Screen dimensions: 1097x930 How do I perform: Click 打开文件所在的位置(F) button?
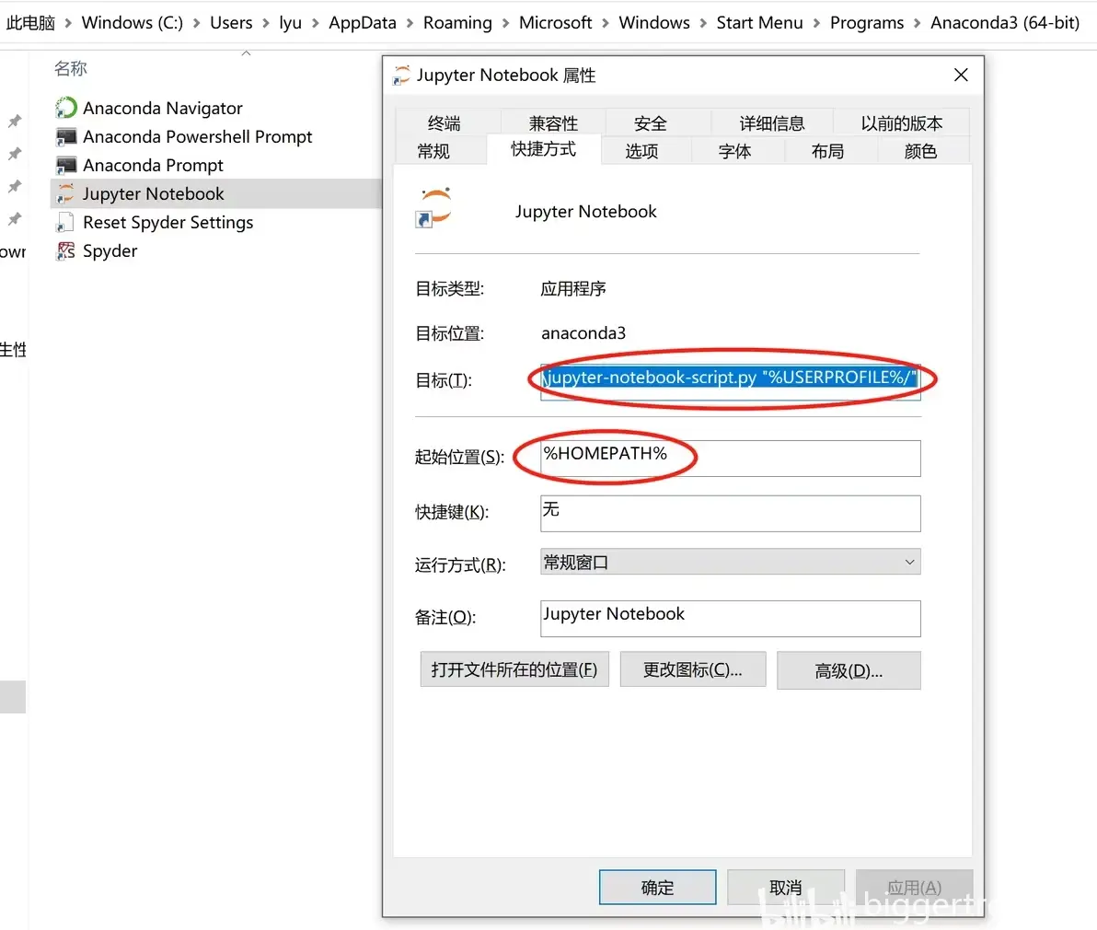(x=514, y=669)
